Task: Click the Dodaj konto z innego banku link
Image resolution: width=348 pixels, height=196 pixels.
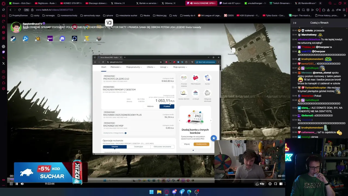Action: tap(115, 133)
